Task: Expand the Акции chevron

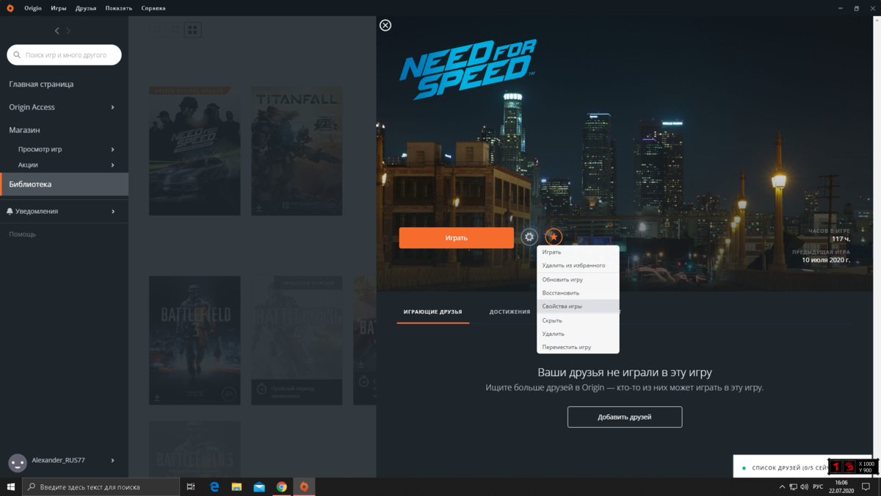Action: 112,165
